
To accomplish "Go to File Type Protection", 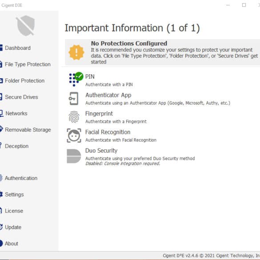I will click(28, 64).
